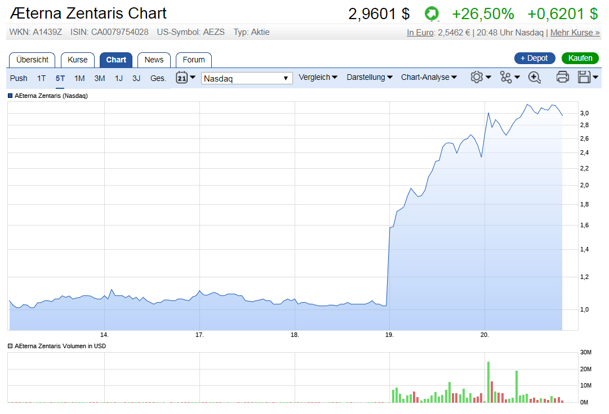Open the Vergleich comparison selector
Viewport: 609px width, 414px height.
click(x=317, y=77)
